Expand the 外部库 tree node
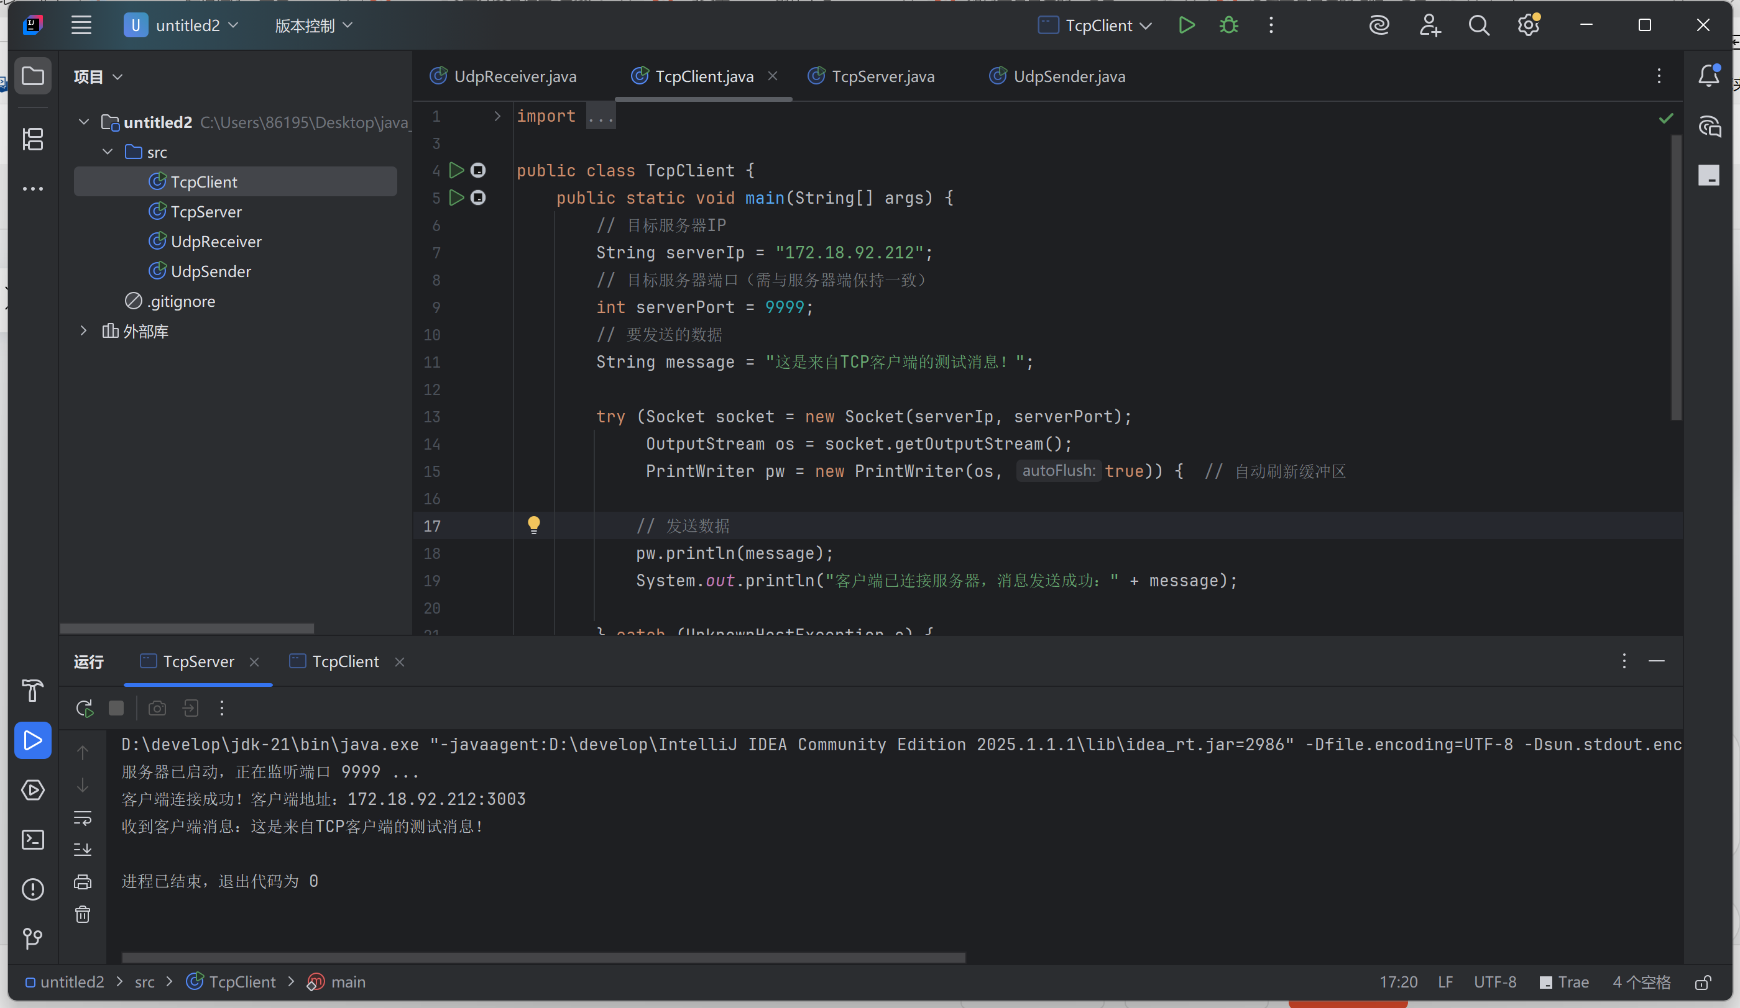Viewport: 1740px width, 1008px height. (83, 331)
